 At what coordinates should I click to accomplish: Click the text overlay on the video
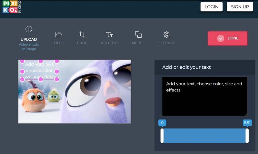click(x=40, y=71)
